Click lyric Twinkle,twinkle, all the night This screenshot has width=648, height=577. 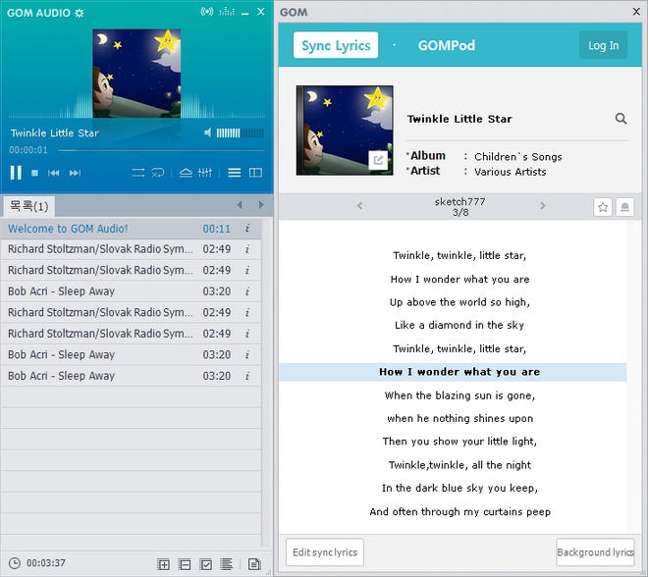pos(459,465)
